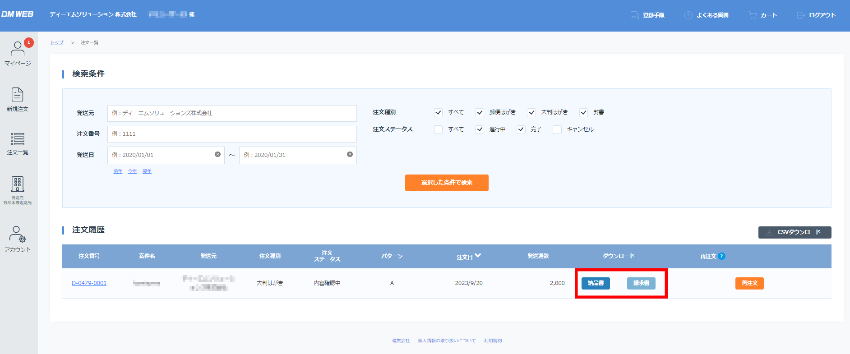Select 今年 date shortcut

point(132,171)
